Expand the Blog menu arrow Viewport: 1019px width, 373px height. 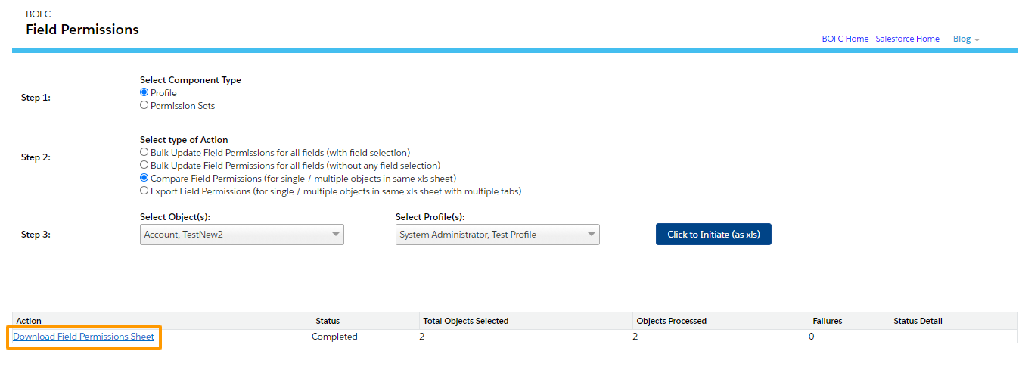(x=977, y=39)
